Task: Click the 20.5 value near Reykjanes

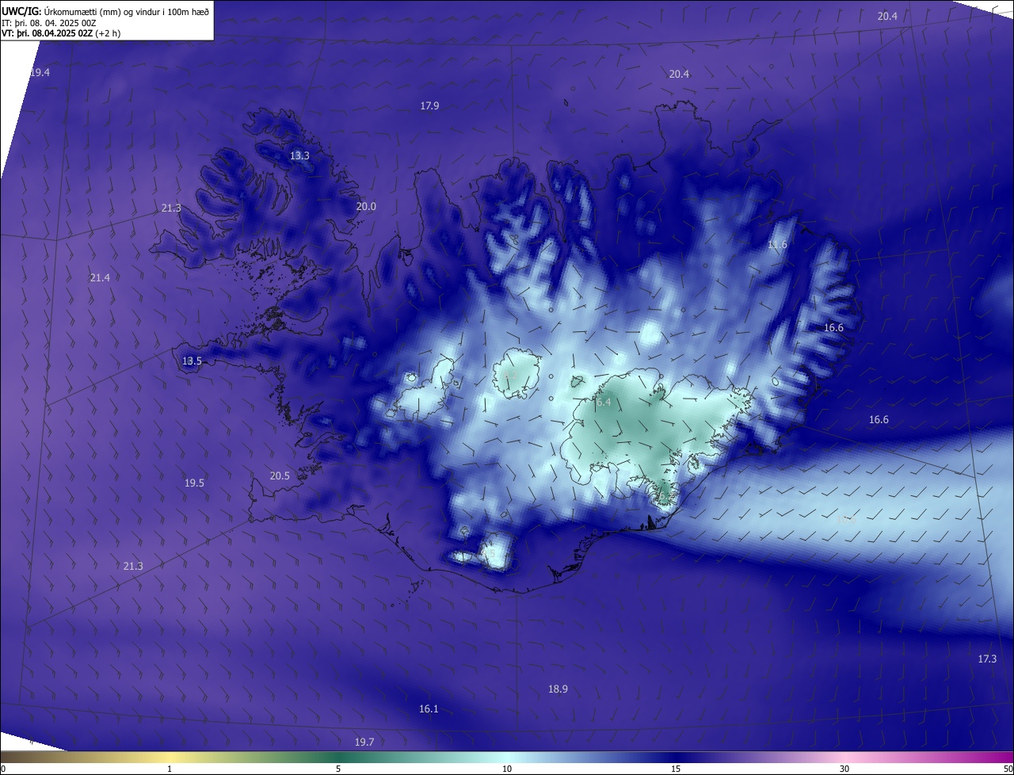Action: pos(280,475)
